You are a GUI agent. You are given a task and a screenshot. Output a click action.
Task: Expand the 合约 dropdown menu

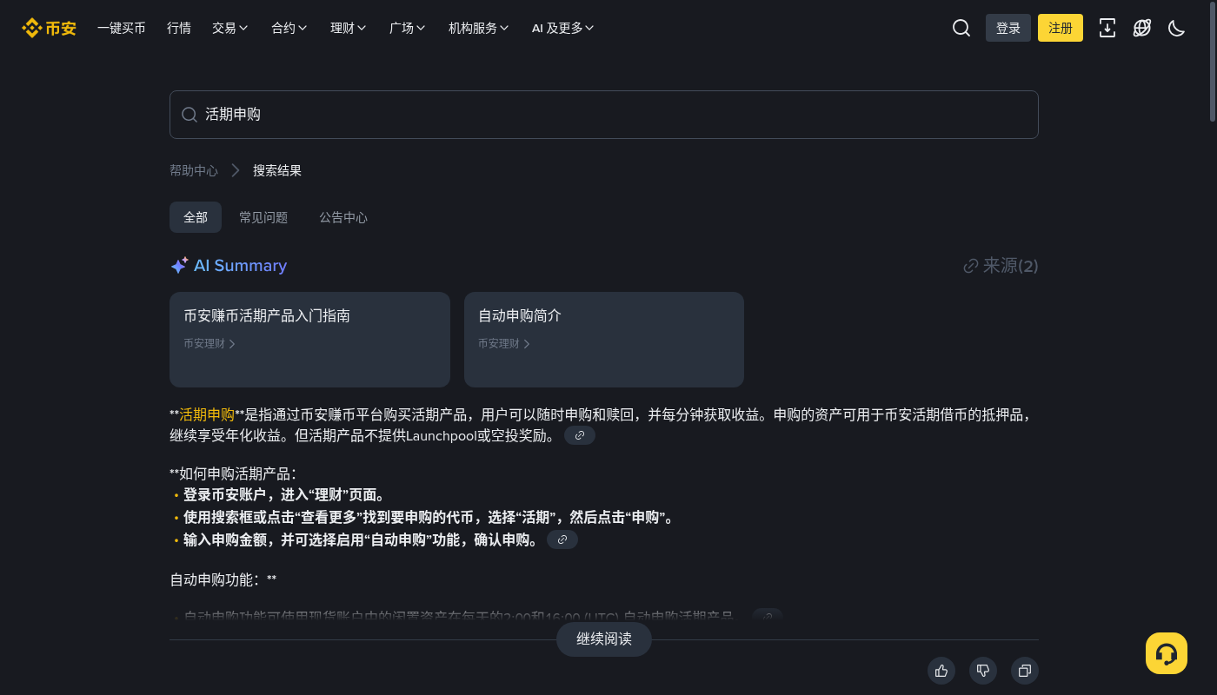pyautogui.click(x=289, y=28)
